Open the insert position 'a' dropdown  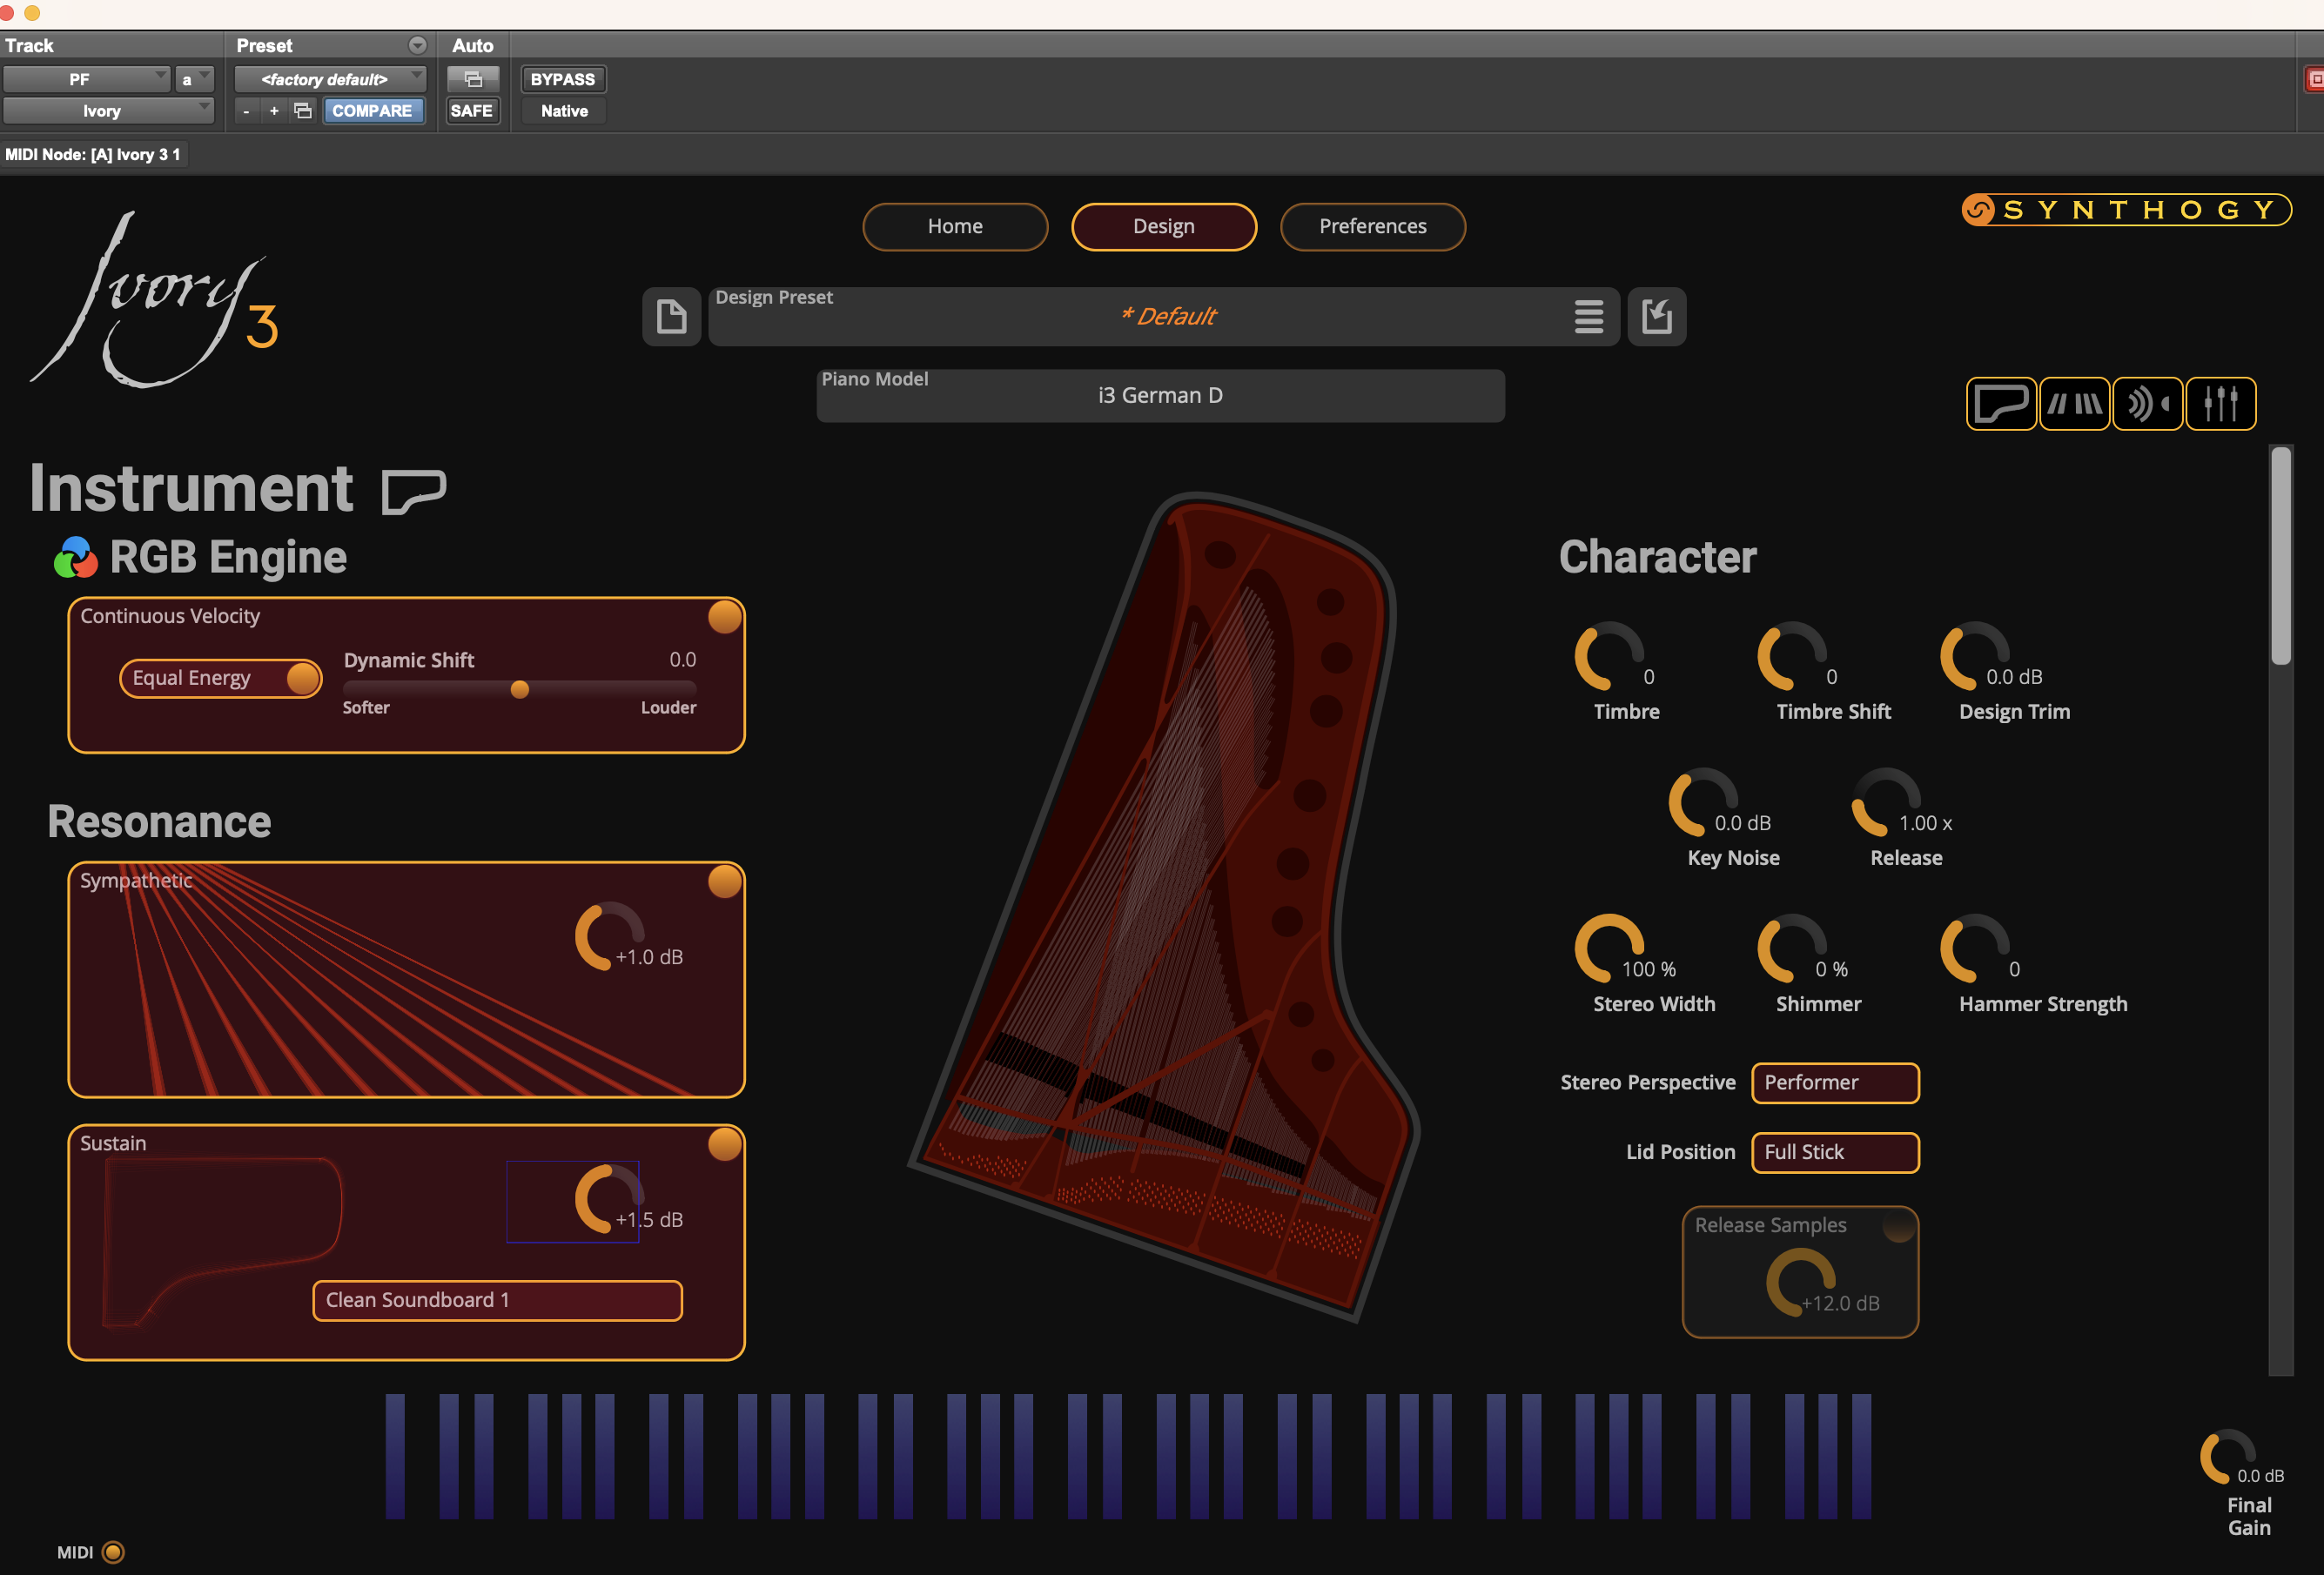[x=194, y=79]
